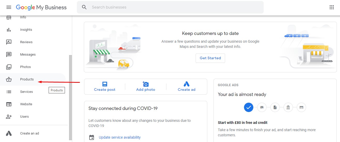Select the completed checkmark ad step

(x=249, y=107)
